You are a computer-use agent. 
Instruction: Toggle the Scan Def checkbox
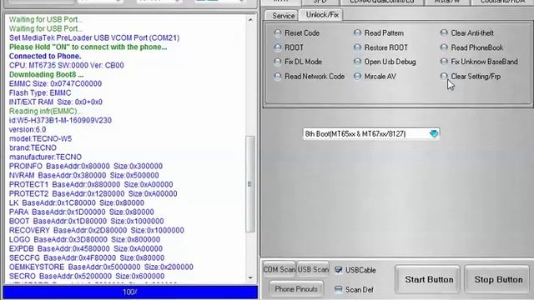coord(338,289)
